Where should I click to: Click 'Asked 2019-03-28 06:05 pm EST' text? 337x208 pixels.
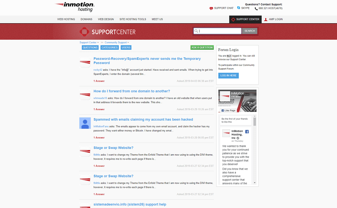point(195,137)
